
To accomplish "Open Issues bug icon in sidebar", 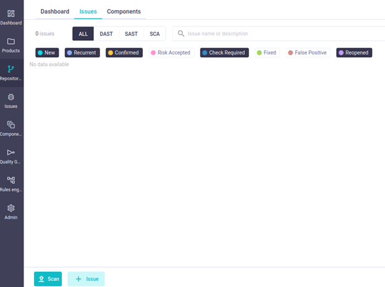I will [x=11, y=100].
